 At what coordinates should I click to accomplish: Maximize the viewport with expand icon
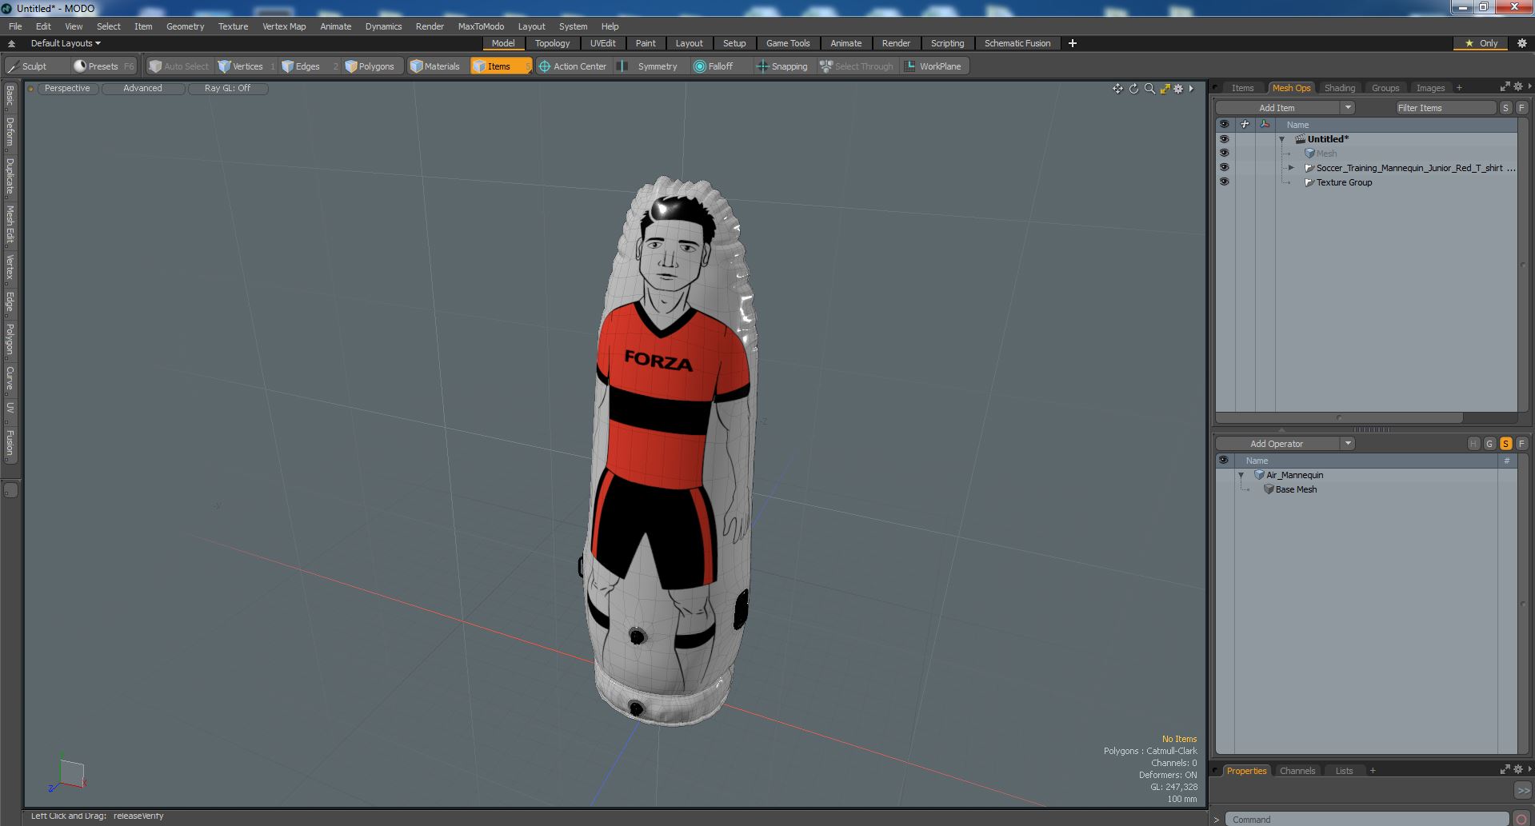[x=1165, y=89]
